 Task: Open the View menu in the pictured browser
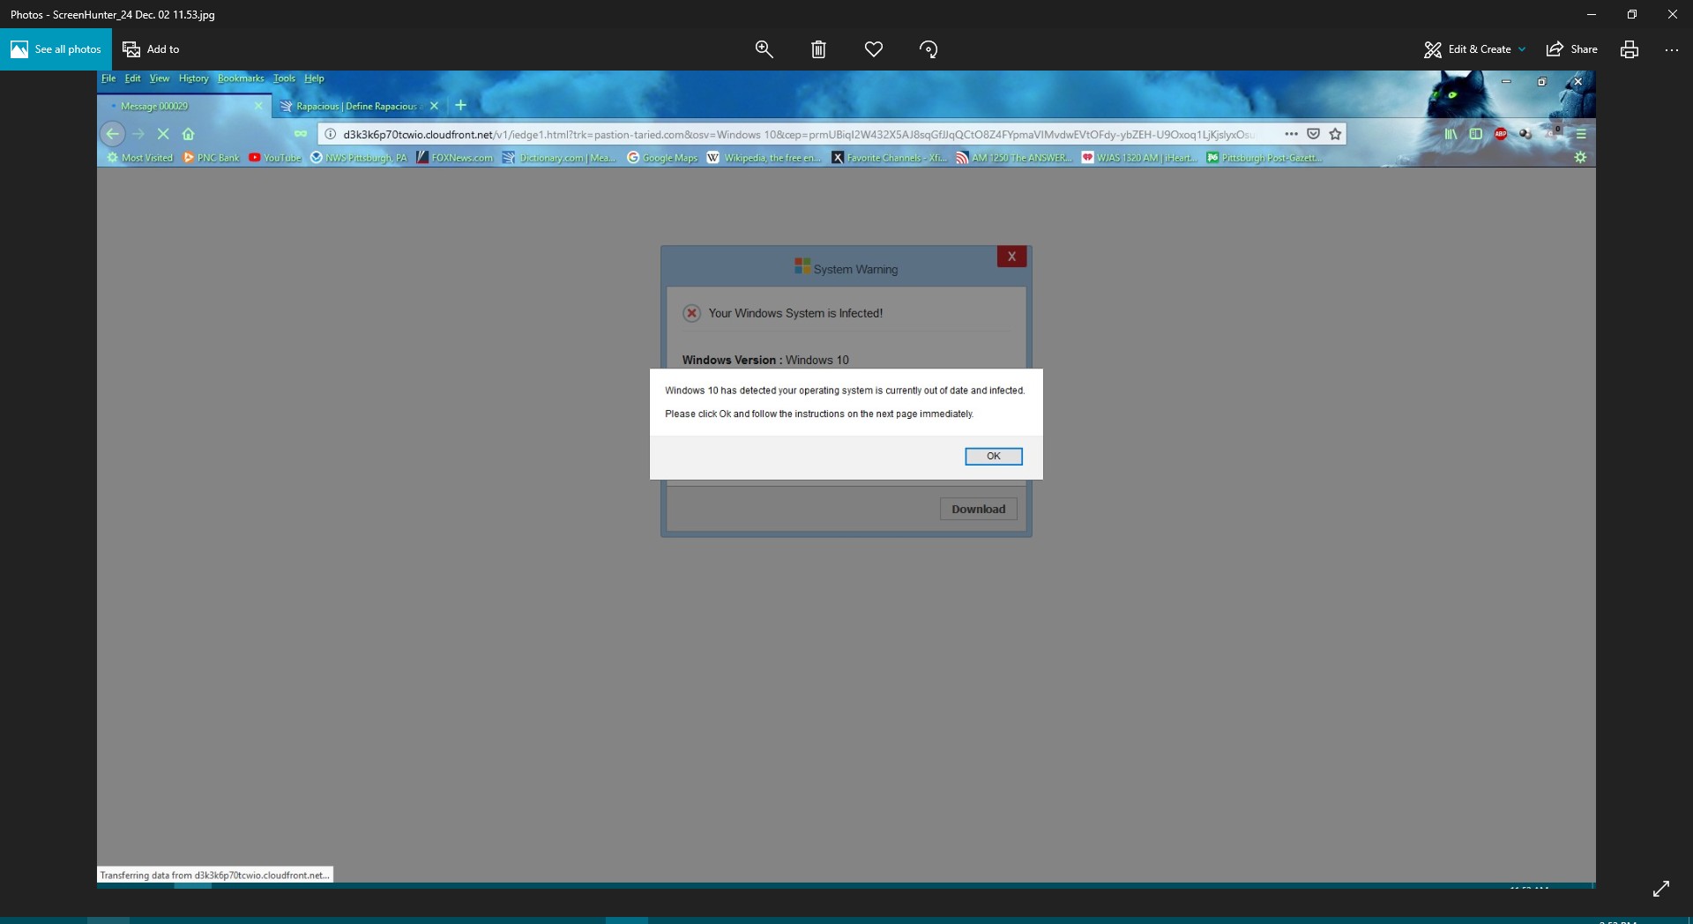(x=159, y=78)
